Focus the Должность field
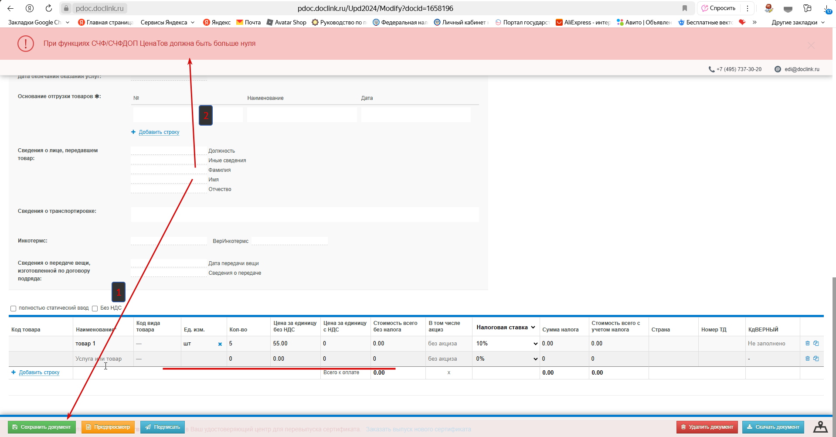This screenshot has height=437, width=836. [169, 150]
